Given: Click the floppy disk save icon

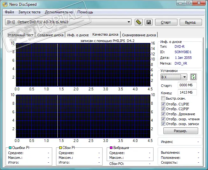Looking at the screenshot, I should (148, 22).
